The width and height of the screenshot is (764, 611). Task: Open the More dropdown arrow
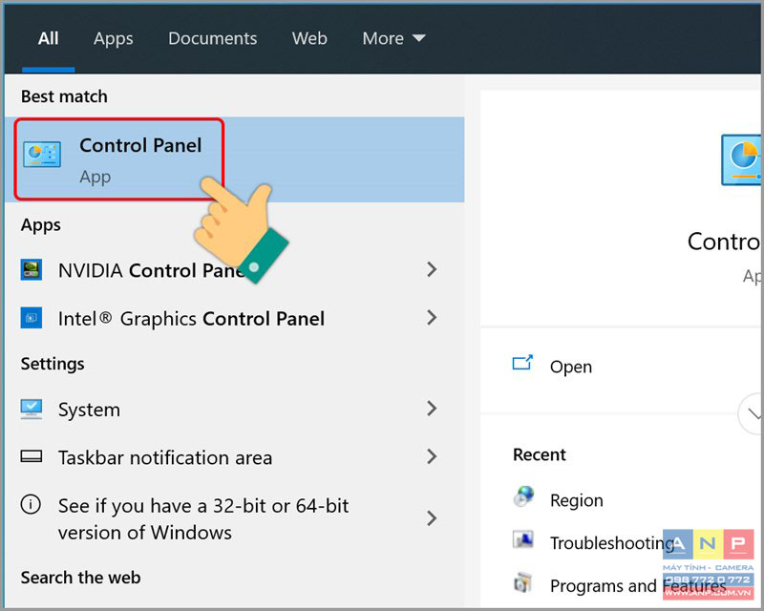coord(419,37)
